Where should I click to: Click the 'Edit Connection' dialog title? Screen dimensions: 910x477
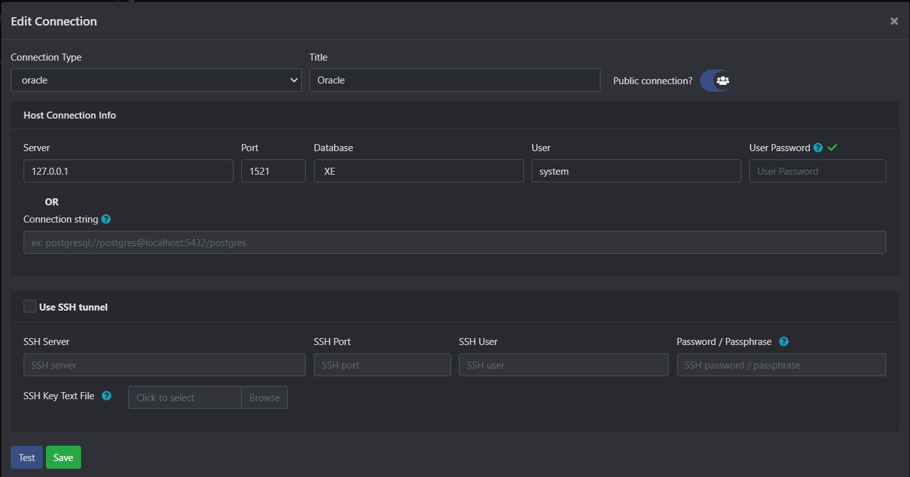click(54, 21)
